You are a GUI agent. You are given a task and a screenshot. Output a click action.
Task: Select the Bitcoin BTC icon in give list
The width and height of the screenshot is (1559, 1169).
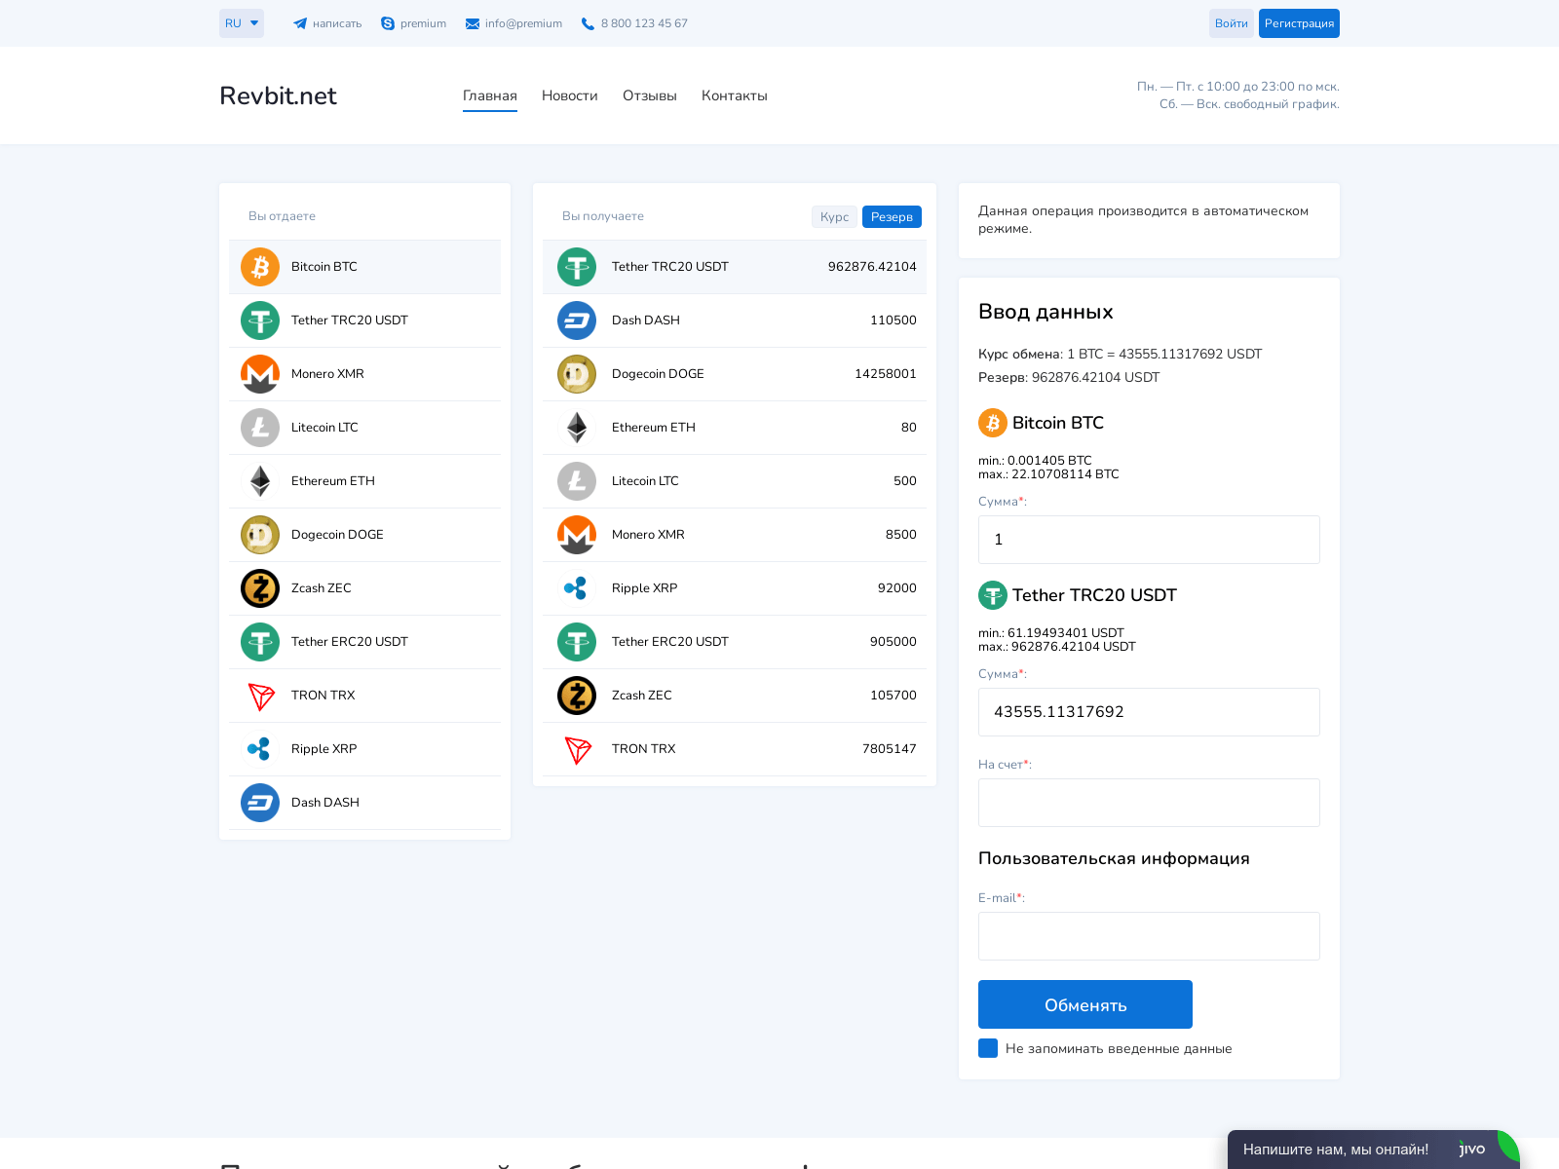point(260,267)
